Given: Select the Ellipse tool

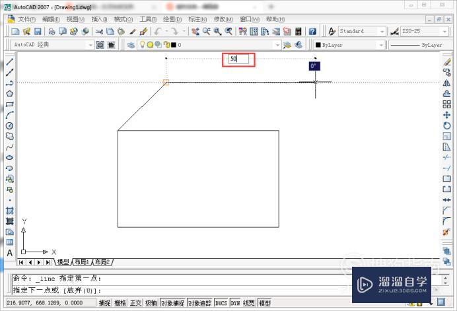Looking at the screenshot, I should pos(10,157).
